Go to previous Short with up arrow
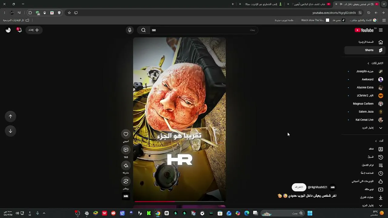 [10, 117]
